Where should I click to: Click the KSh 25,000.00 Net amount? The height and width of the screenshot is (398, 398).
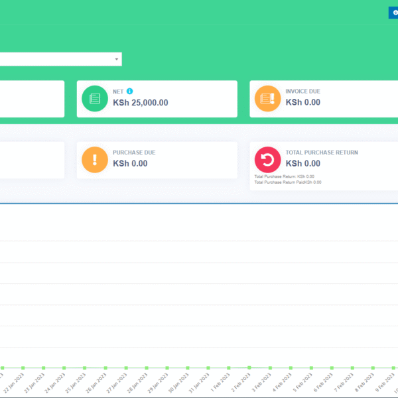click(x=141, y=103)
